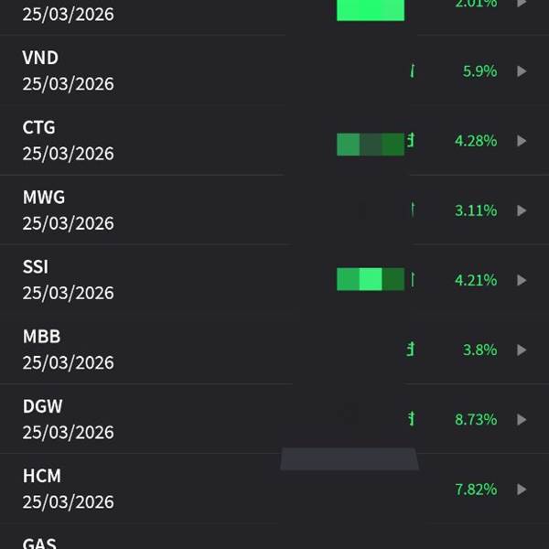Click the CTG green heatmap bar
The height and width of the screenshot is (549, 549).
(371, 144)
